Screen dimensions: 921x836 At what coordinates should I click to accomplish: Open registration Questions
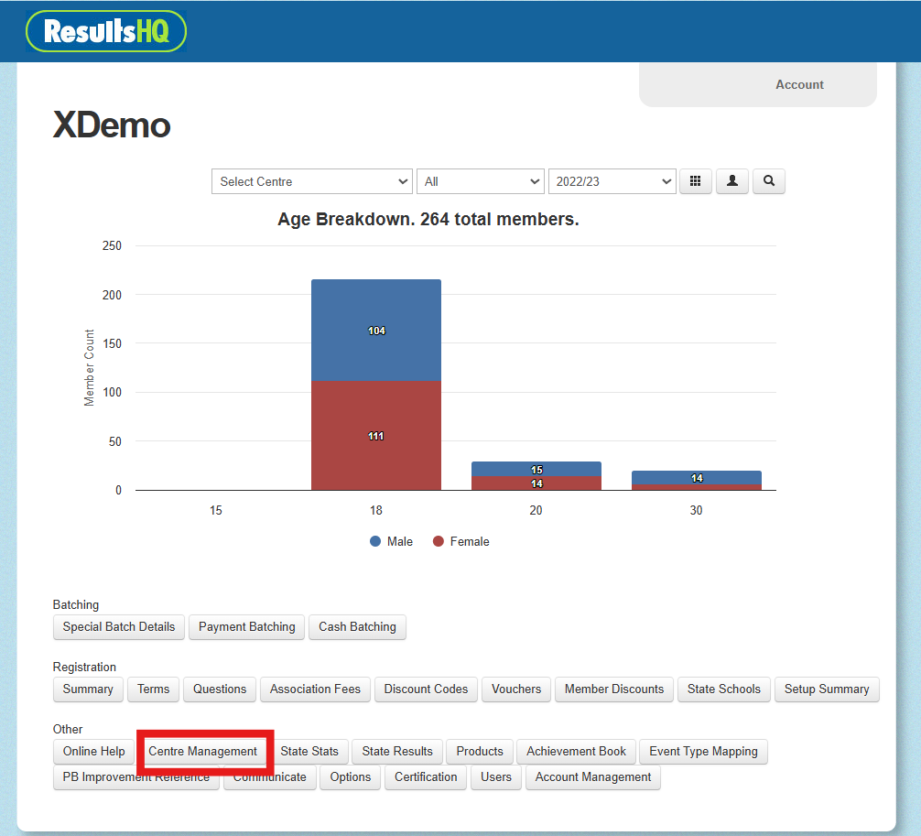tap(220, 689)
